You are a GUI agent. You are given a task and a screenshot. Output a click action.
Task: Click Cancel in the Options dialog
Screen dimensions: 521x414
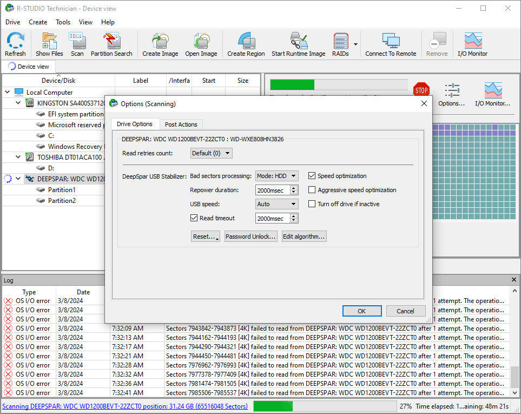click(x=405, y=311)
